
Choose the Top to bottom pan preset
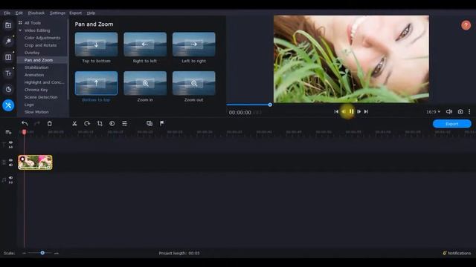pos(96,44)
